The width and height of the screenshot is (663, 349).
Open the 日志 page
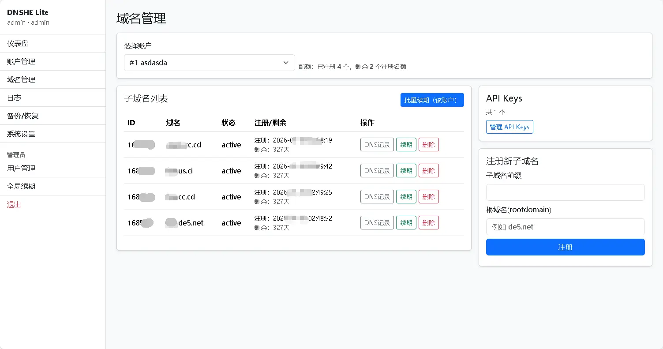click(x=14, y=98)
